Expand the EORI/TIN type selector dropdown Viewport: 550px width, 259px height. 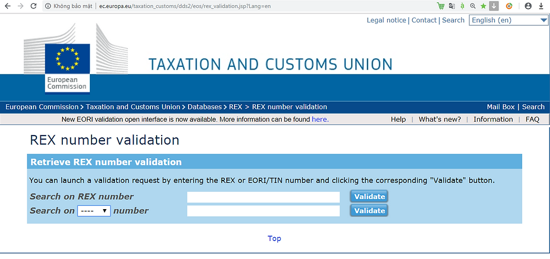(94, 211)
